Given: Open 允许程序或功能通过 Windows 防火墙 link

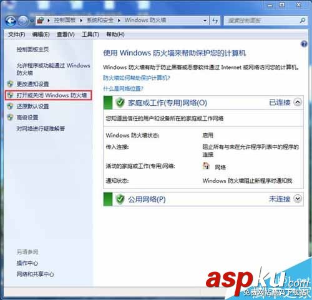Looking at the screenshot, I should [x=53, y=69].
